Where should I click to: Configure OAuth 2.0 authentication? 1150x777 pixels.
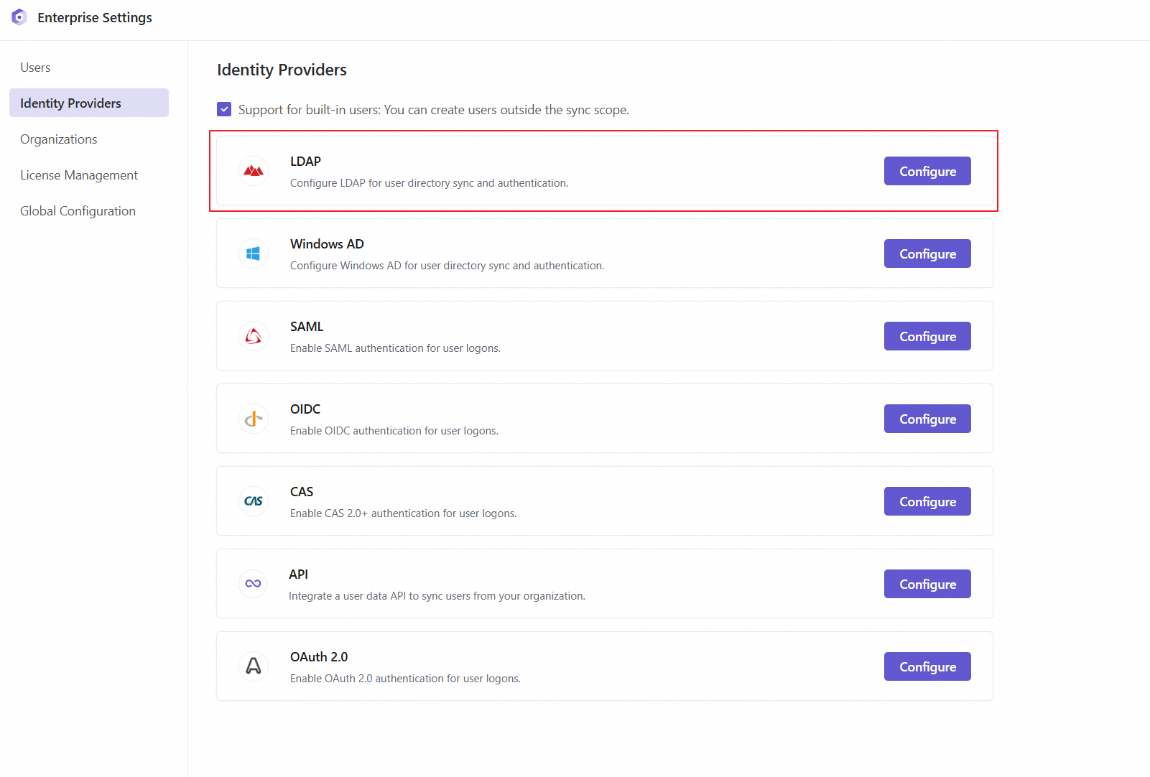[x=927, y=667]
